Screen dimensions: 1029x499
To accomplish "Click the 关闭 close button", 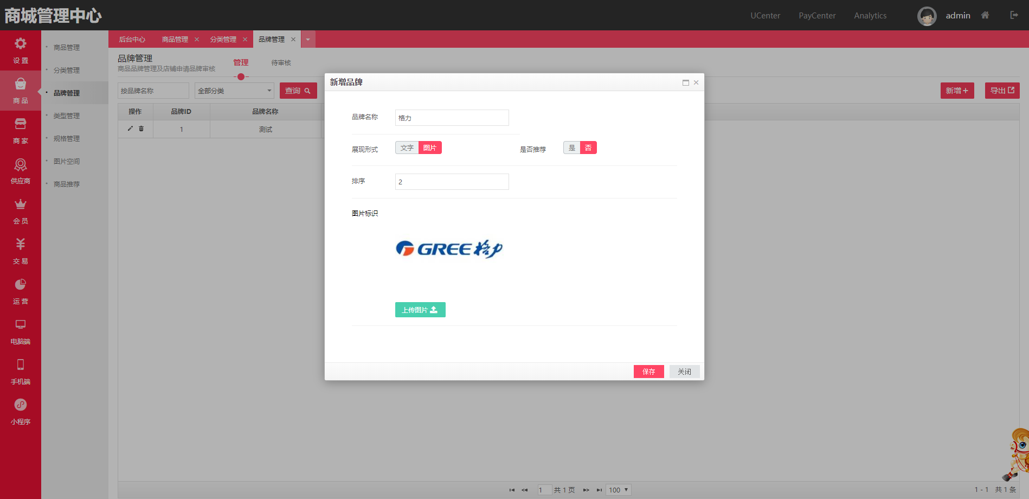I will [x=684, y=372].
